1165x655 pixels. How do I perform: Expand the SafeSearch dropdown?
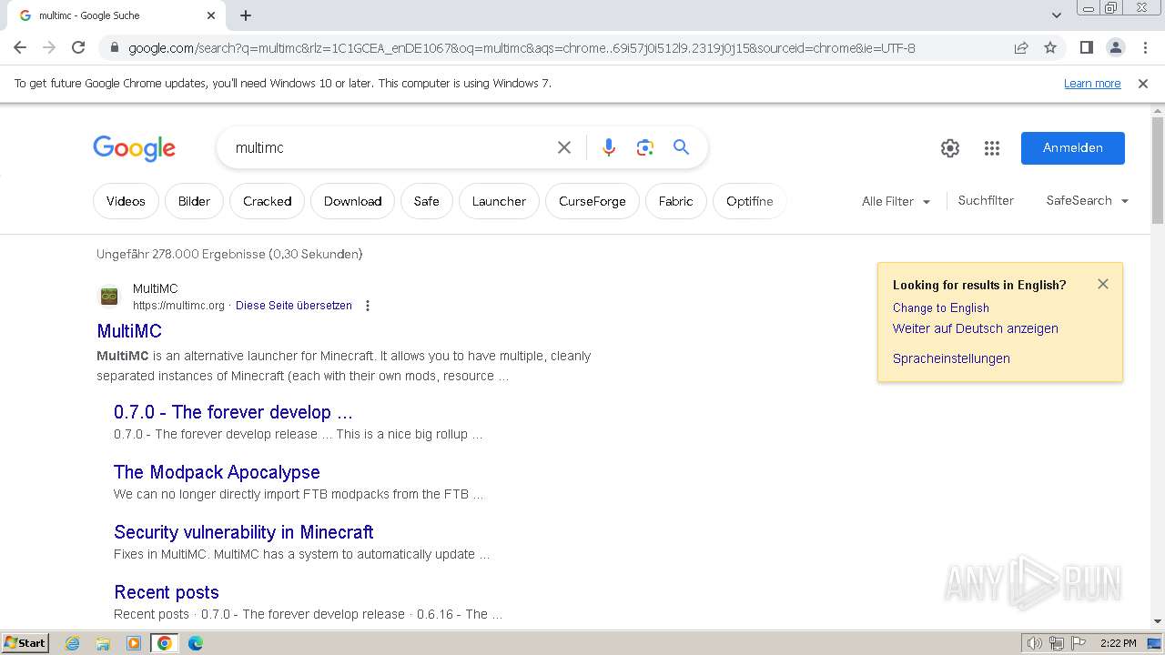click(x=1088, y=200)
